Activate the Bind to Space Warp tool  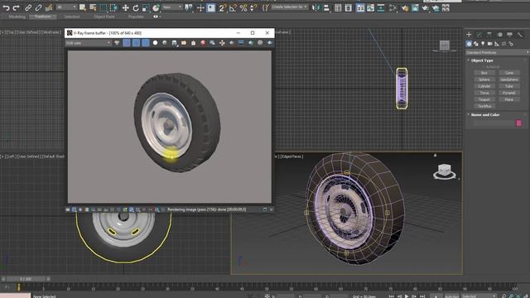coord(49,7)
